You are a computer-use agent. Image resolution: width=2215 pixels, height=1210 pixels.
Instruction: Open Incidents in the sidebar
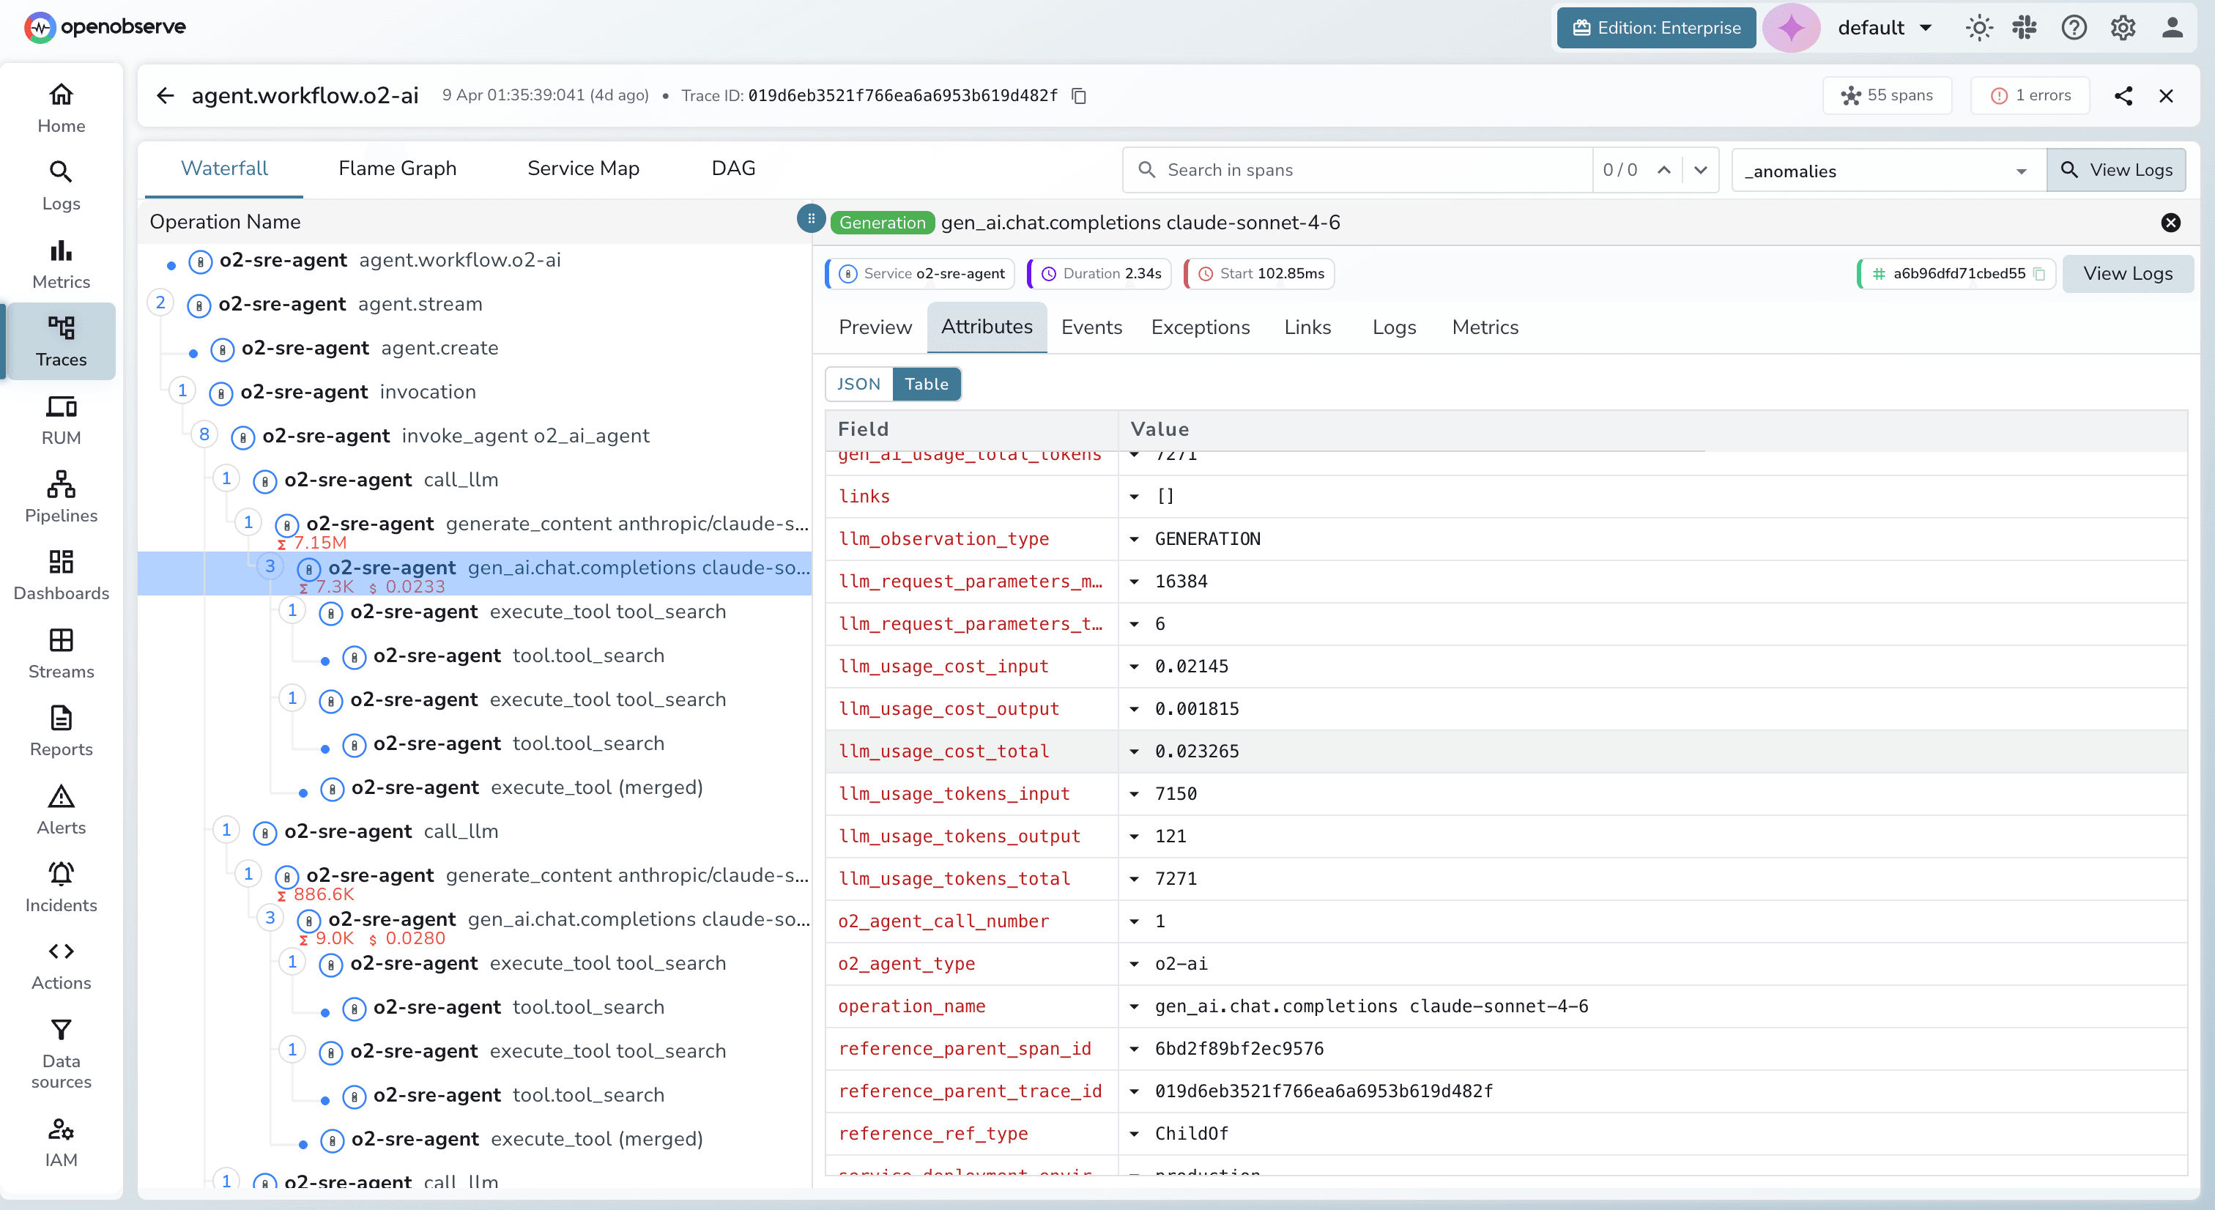pos(61,887)
